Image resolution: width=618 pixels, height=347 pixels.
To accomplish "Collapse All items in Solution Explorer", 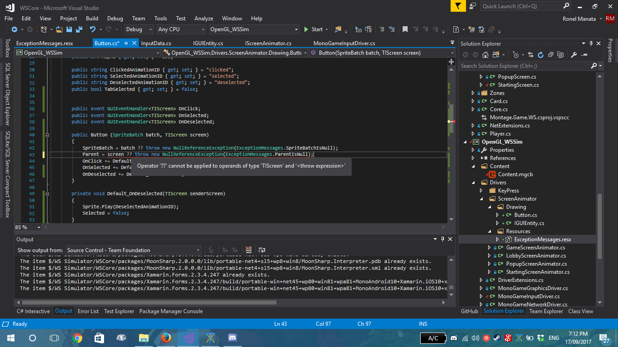I will coord(551,54).
